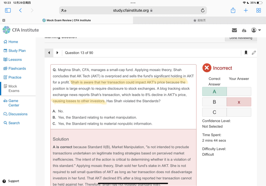Image resolution: width=266 pixels, height=186 pixels.
Task: Open the pencil notes tool
Action: tap(254, 53)
